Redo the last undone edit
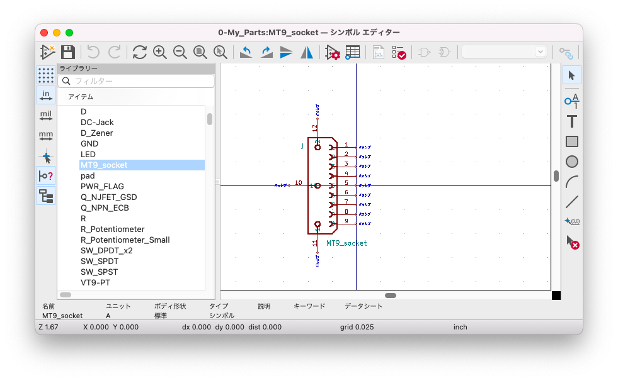 click(114, 52)
